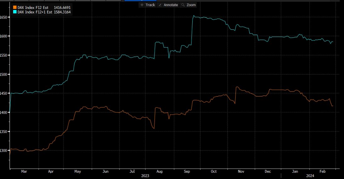
Task: Click the Oct label on the time axis
Action: point(214,171)
